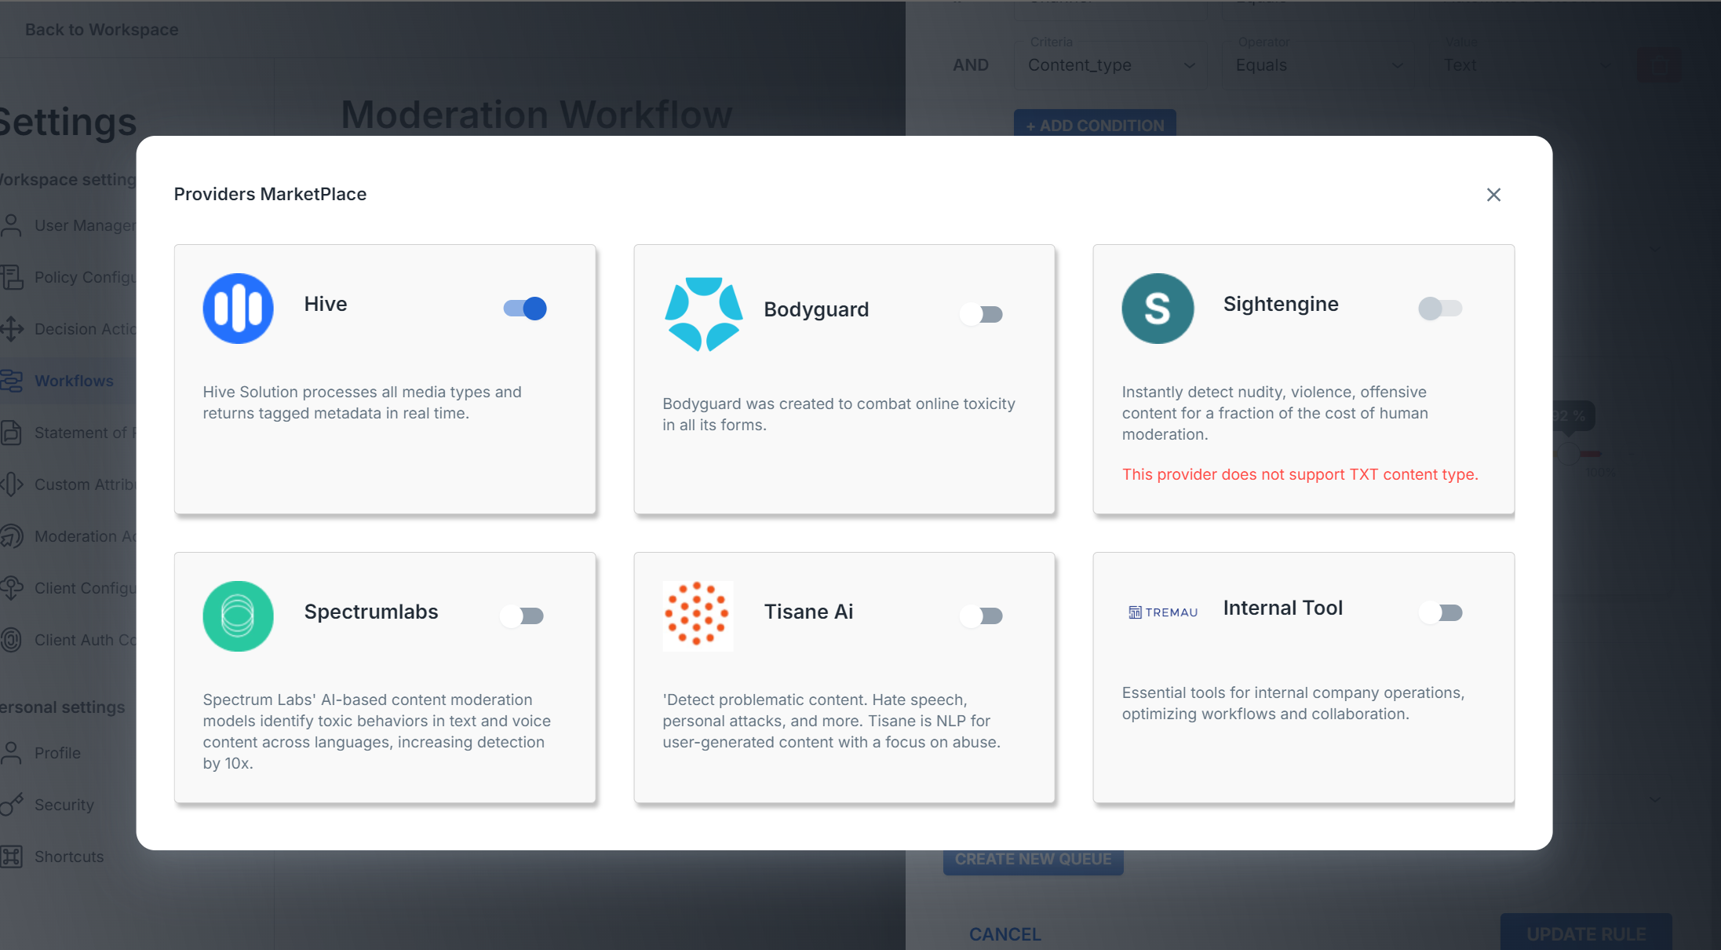Screen dimensions: 1721x950
Task: Click the Bodyguard star logo
Action: point(703,314)
